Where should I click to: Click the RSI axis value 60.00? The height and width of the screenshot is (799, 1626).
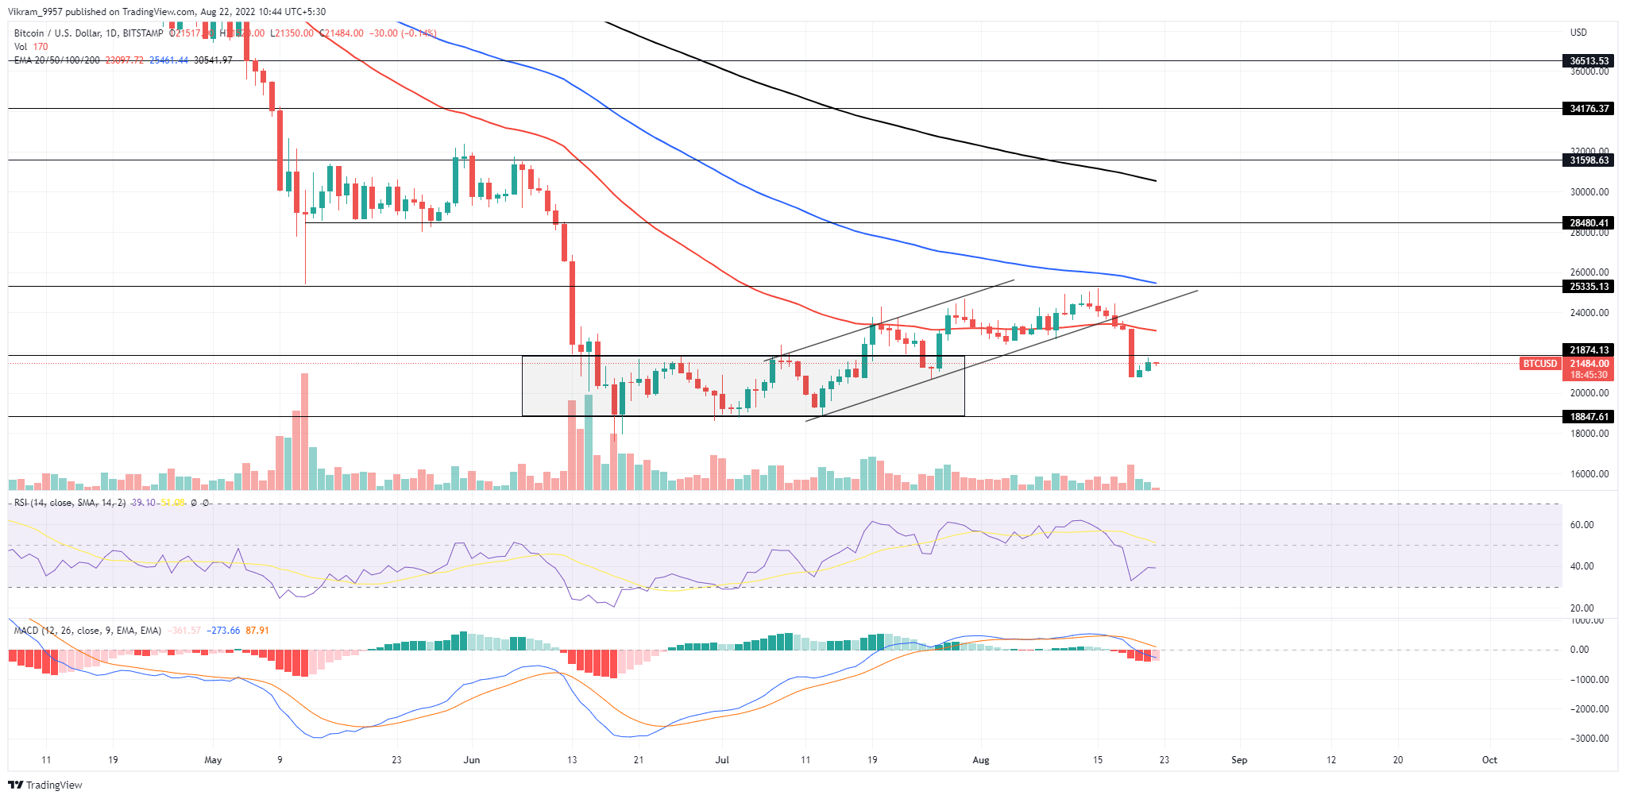tap(1582, 525)
